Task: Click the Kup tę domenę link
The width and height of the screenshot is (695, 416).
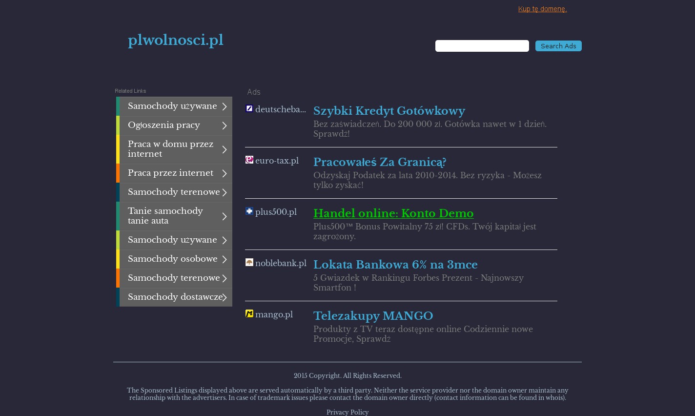Action: [x=542, y=9]
